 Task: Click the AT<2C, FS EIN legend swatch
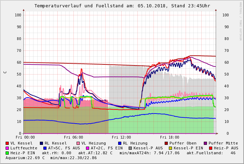coord(88,148)
